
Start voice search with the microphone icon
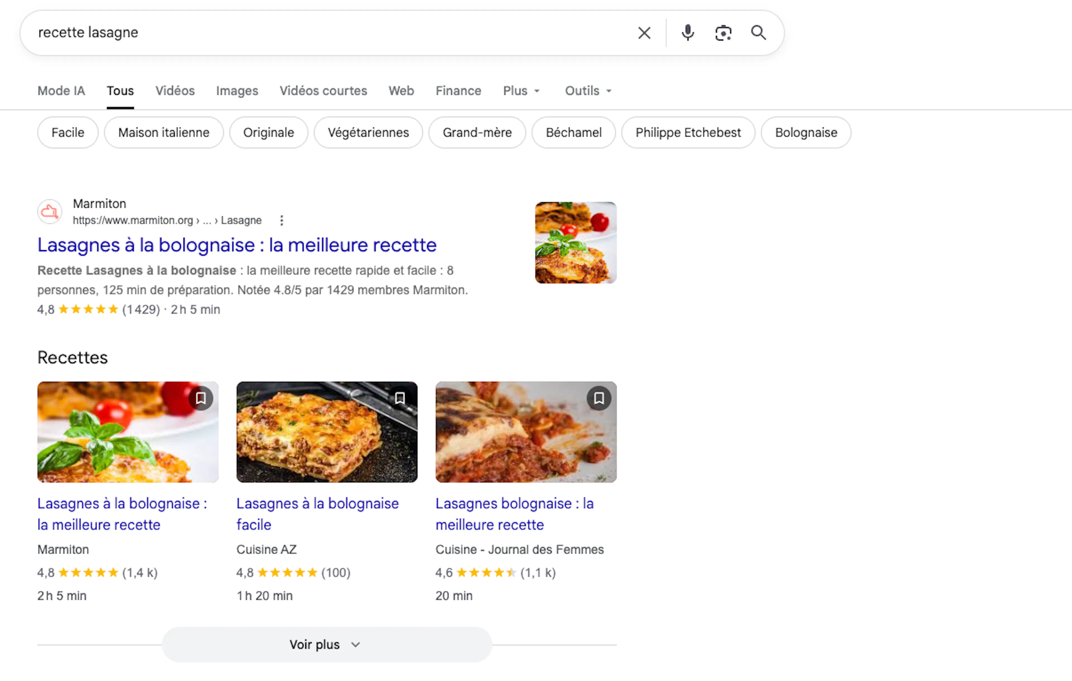687,33
